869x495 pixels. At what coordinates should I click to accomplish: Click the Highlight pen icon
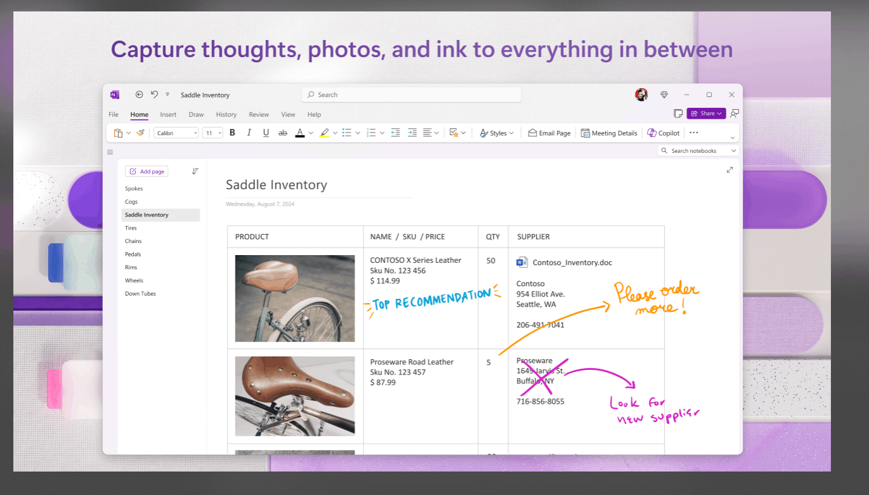324,133
